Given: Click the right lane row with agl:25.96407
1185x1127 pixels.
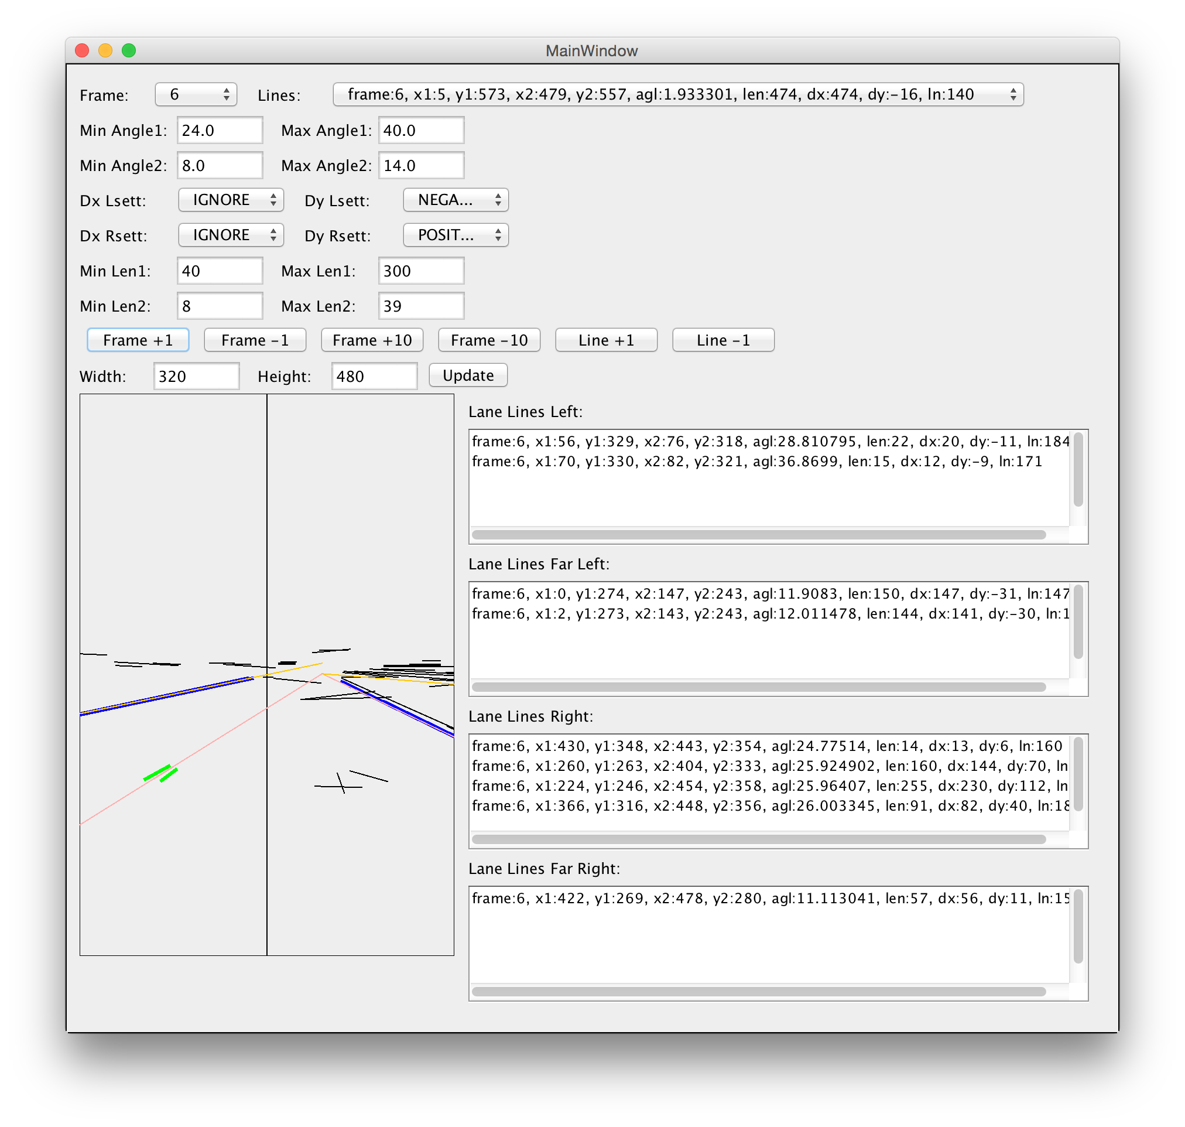Looking at the screenshot, I should (x=770, y=786).
